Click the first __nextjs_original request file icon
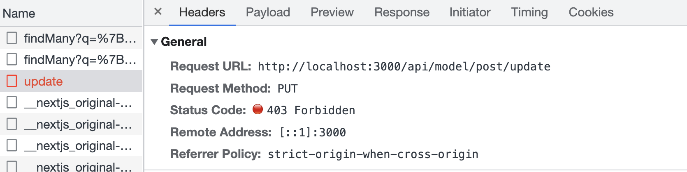Viewport: 687px width, 172px height. coord(12,102)
